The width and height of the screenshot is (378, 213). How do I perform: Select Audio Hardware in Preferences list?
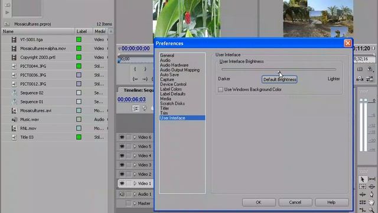[174, 65]
